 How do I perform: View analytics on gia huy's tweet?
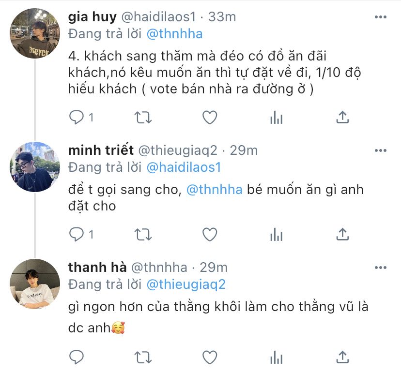point(276,117)
